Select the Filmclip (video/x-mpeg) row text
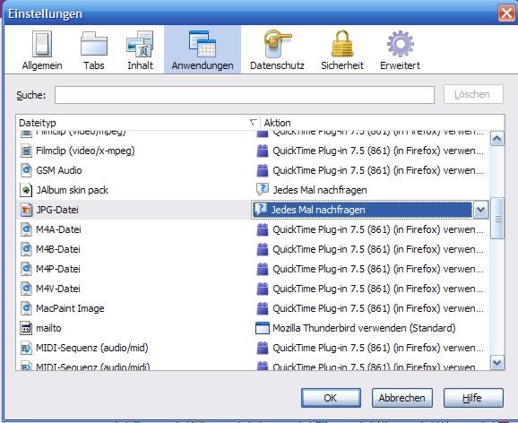This screenshot has height=423, width=518. tap(85, 151)
